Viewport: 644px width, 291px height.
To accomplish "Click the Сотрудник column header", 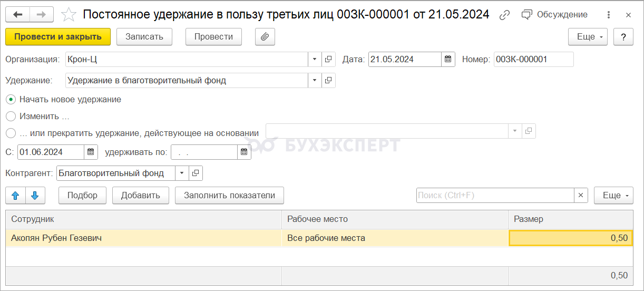I will [x=144, y=219].
